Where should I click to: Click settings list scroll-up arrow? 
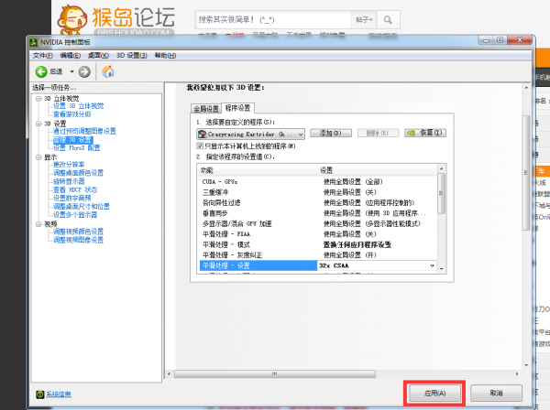click(442, 168)
